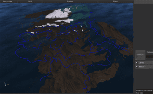This screenshot has height=94, width=153.
Task: Click the empty Water panel area
Action: [x=144, y=78]
